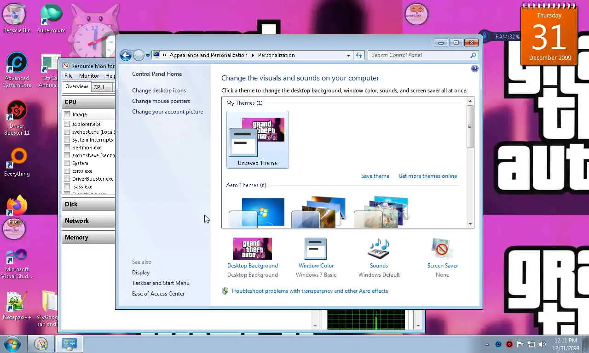Check the DriverBooster.exe process box

point(67,179)
